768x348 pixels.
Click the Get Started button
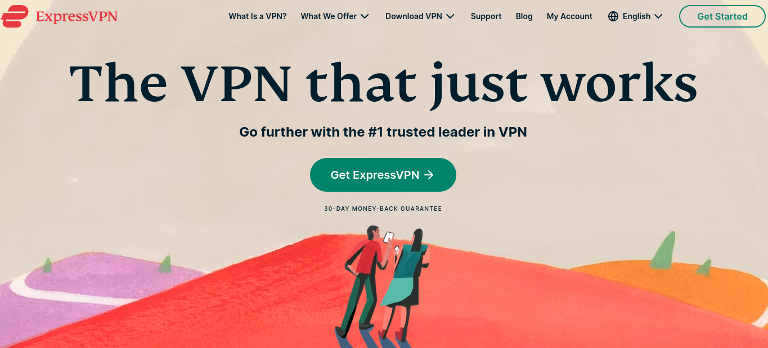coord(722,16)
